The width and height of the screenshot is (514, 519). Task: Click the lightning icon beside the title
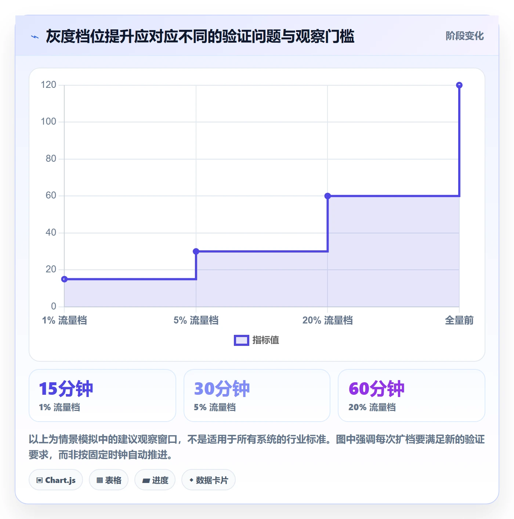(x=35, y=37)
